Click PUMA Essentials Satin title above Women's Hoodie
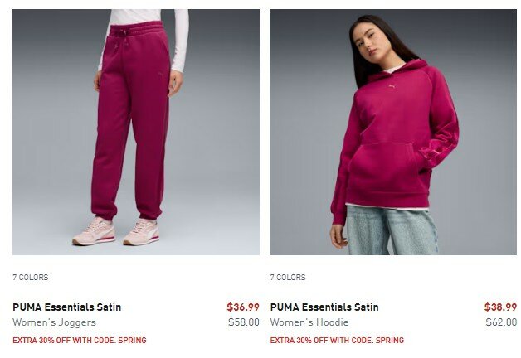 pyautogui.click(x=324, y=307)
